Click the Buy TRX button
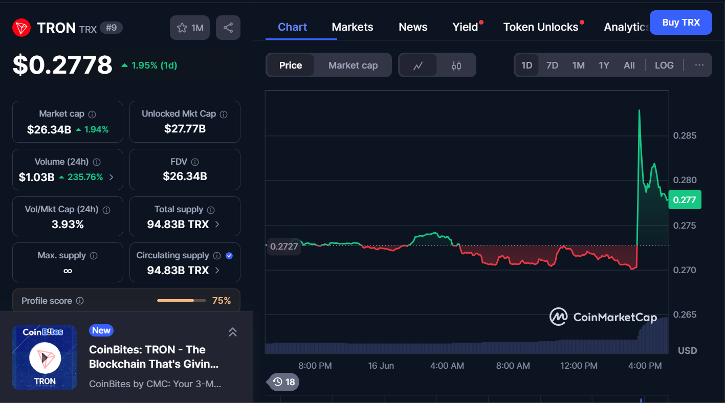Viewport: 725px width, 403px height. [x=681, y=23]
